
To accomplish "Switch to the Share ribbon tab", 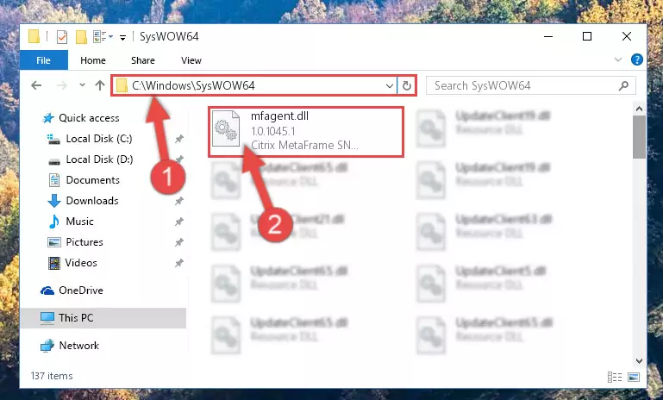I will point(143,60).
